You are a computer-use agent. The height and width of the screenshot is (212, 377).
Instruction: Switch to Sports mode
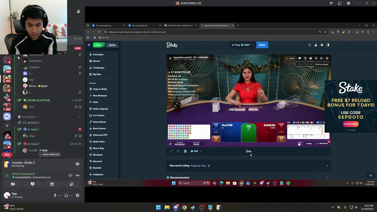click(112, 45)
